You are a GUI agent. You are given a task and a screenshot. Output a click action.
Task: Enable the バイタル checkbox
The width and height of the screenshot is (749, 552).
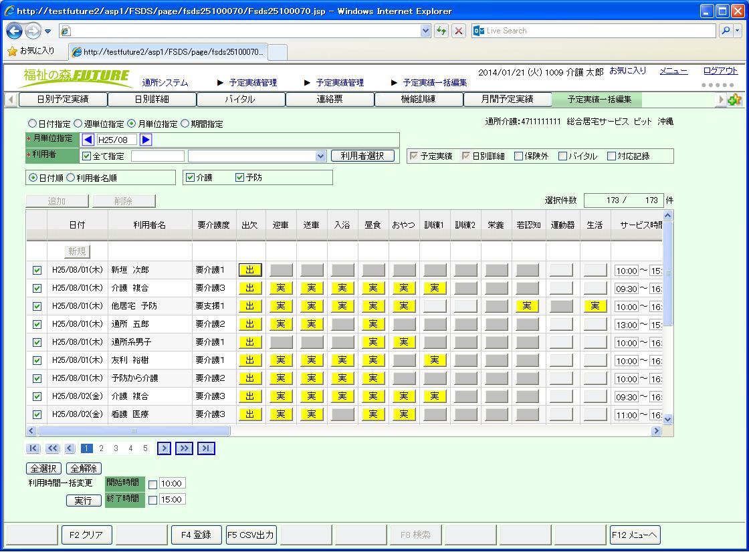[x=562, y=156]
